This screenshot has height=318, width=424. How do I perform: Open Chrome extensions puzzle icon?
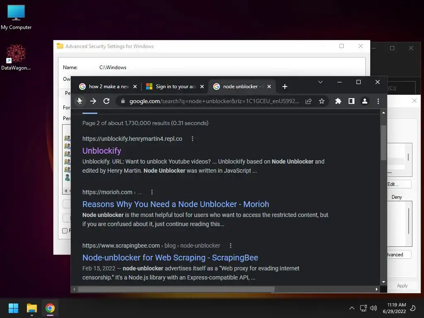(x=338, y=101)
